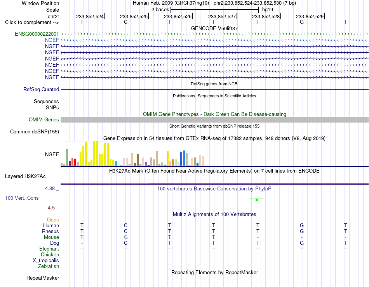Select the 'Elephant' species label
The image size is (369, 287).
(x=49, y=249)
